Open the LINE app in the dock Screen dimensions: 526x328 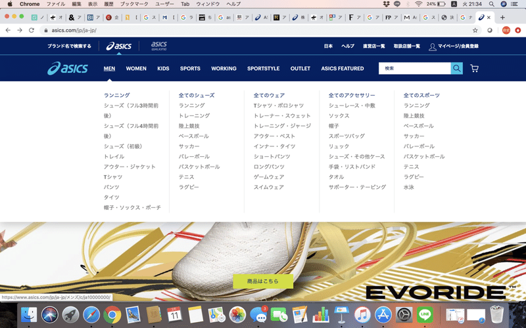point(425,315)
